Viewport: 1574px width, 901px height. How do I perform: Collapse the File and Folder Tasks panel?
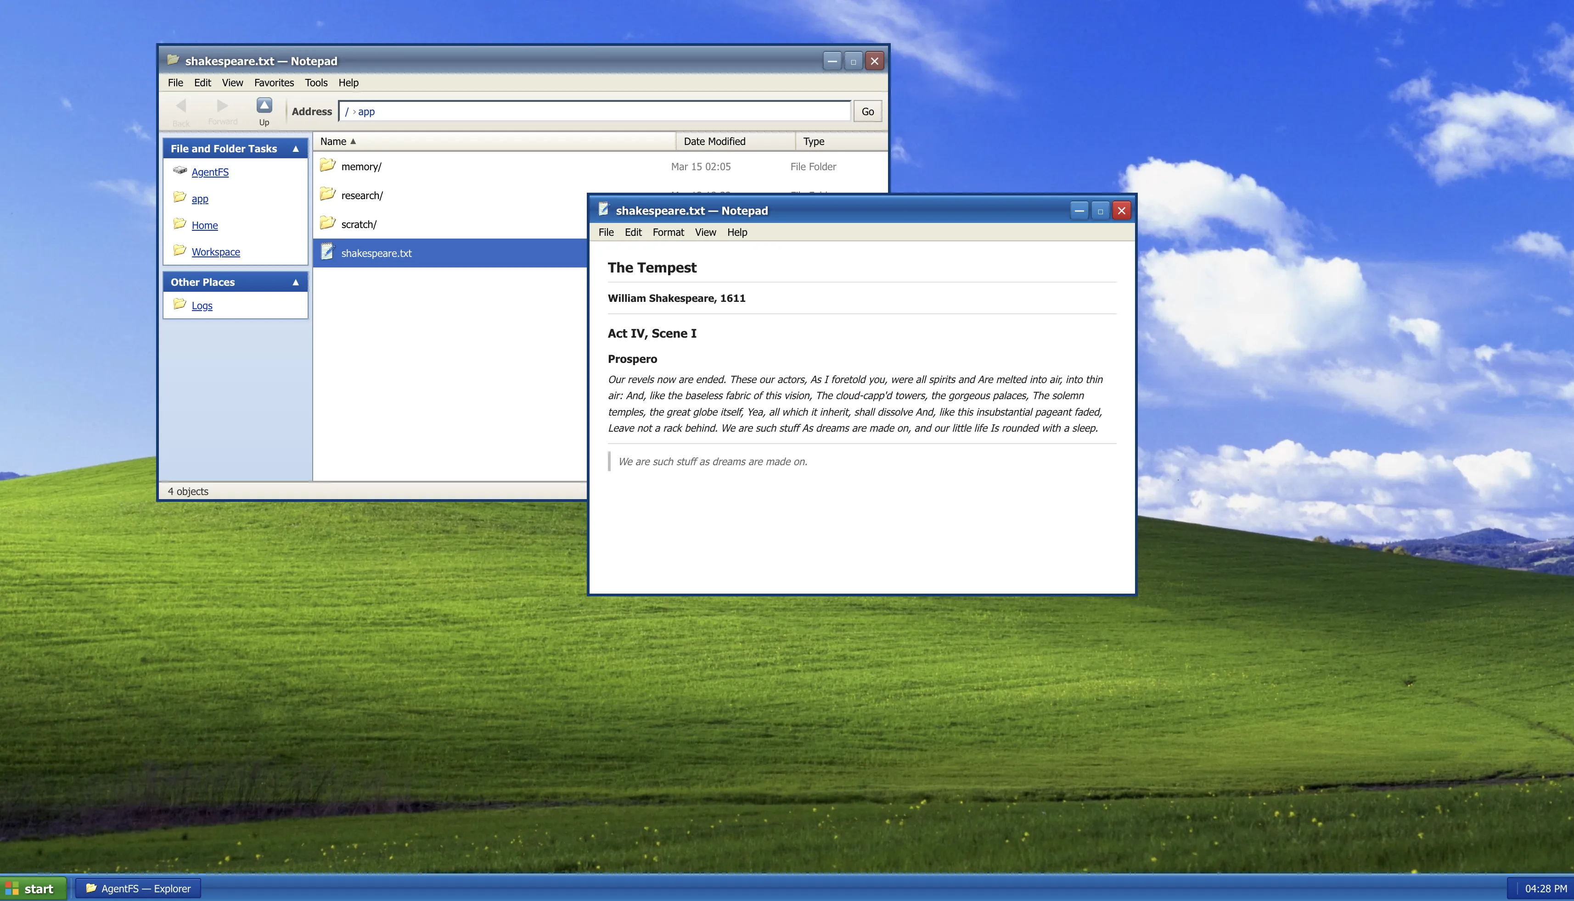tap(295, 149)
